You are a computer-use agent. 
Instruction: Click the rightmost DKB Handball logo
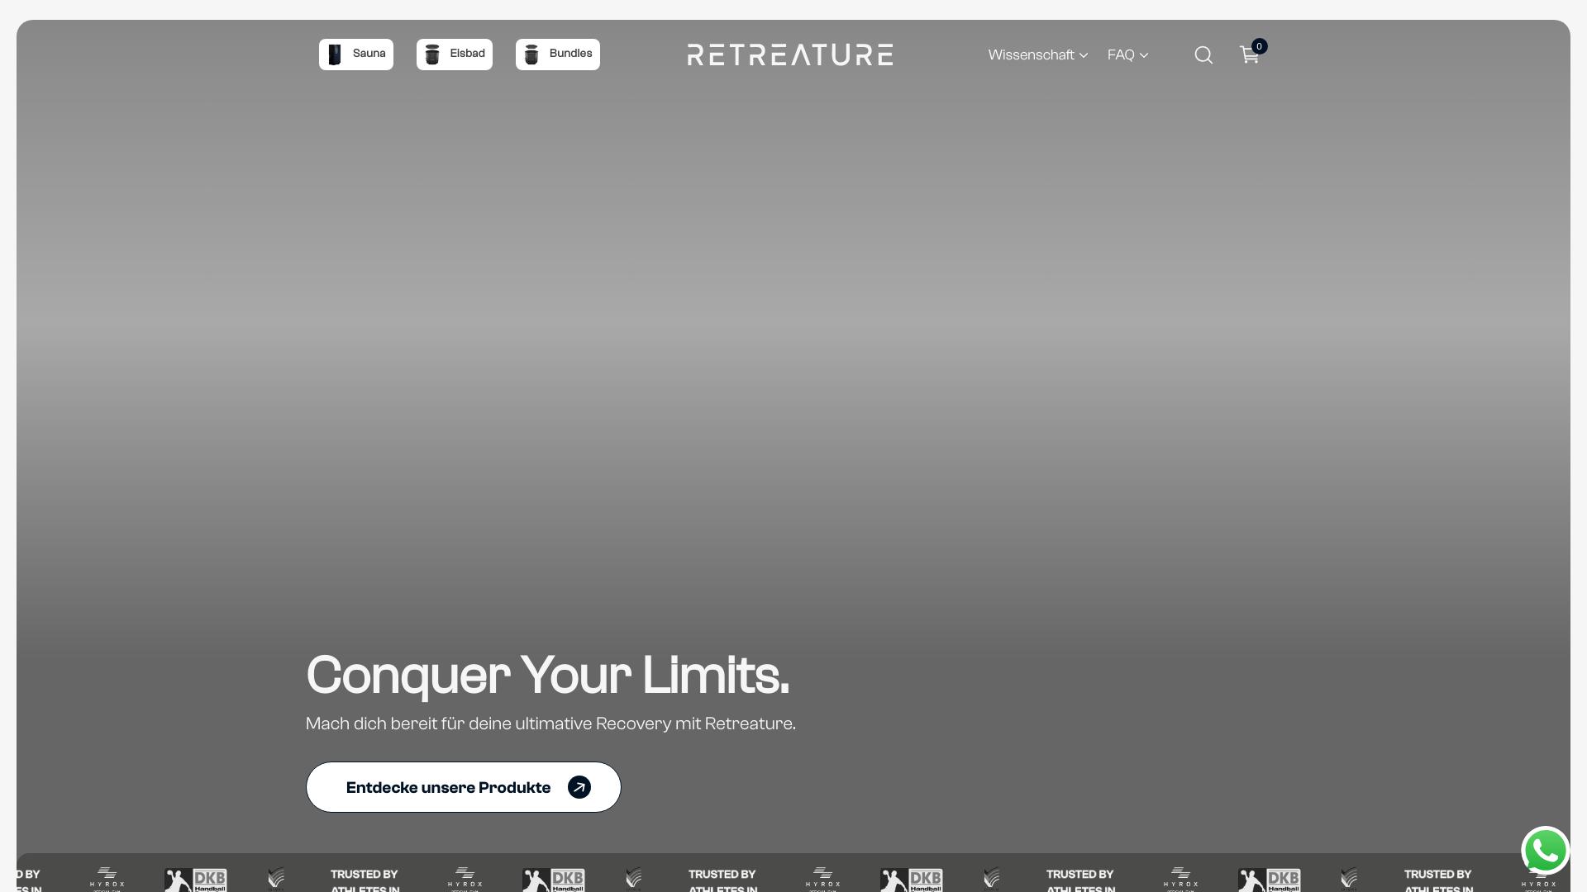[x=1270, y=880]
